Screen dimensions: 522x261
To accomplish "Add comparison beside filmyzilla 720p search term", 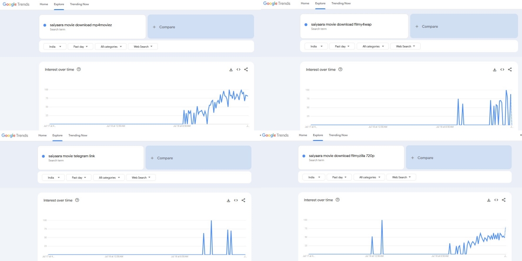I will pyautogui.click(x=459, y=158).
